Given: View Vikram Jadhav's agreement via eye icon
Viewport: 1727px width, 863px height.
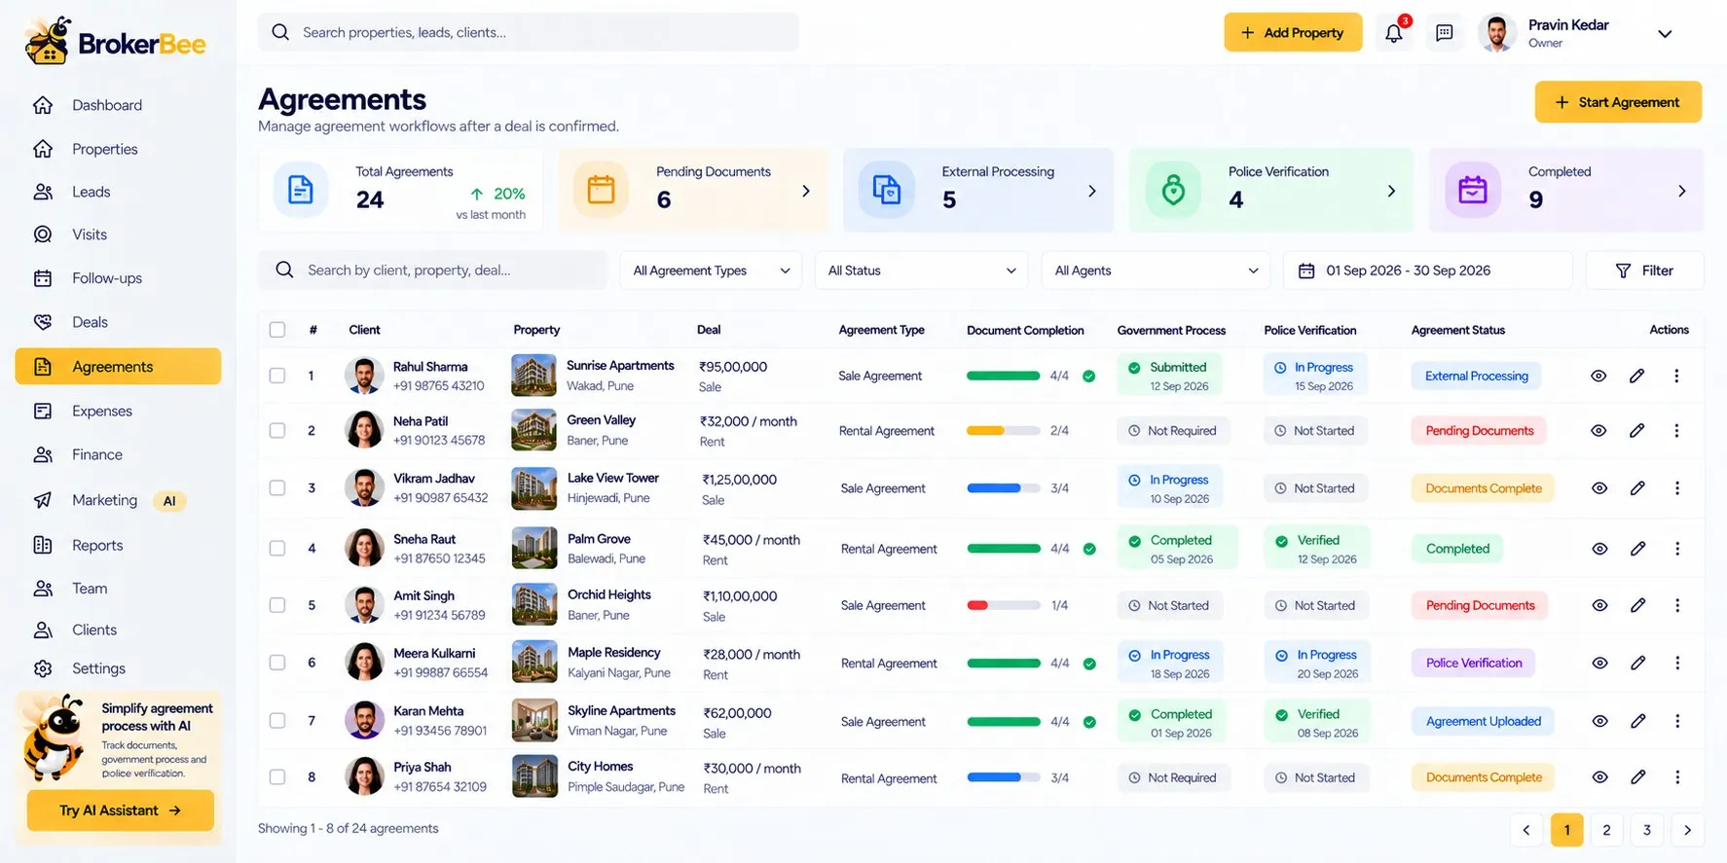Looking at the screenshot, I should tap(1599, 488).
